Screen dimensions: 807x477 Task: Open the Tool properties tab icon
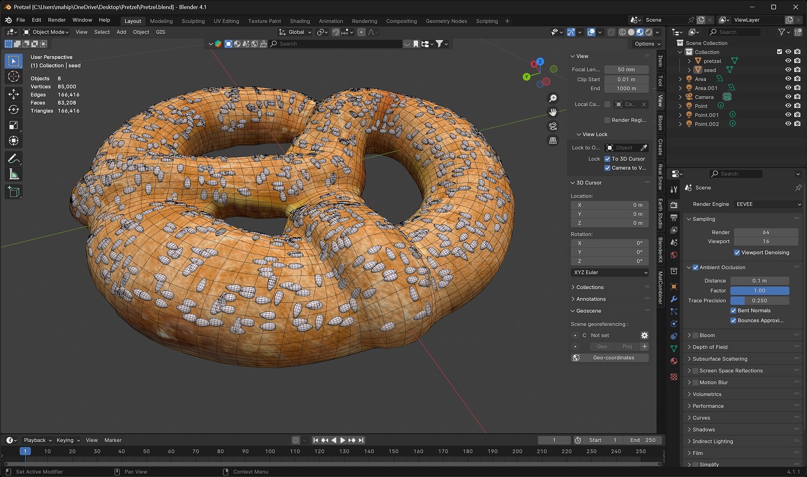674,189
